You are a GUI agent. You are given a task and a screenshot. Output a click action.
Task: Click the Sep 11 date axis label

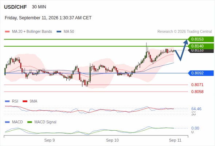tap(175, 140)
